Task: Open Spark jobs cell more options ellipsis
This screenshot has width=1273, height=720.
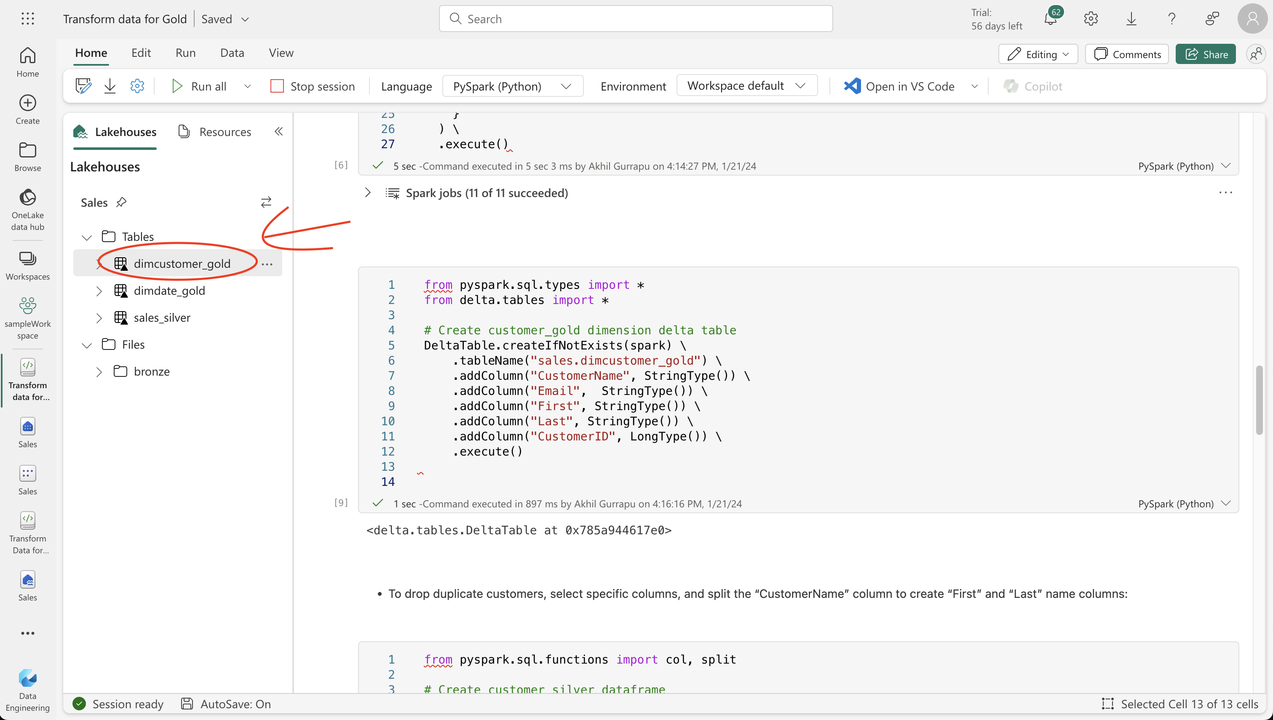Action: (1225, 193)
